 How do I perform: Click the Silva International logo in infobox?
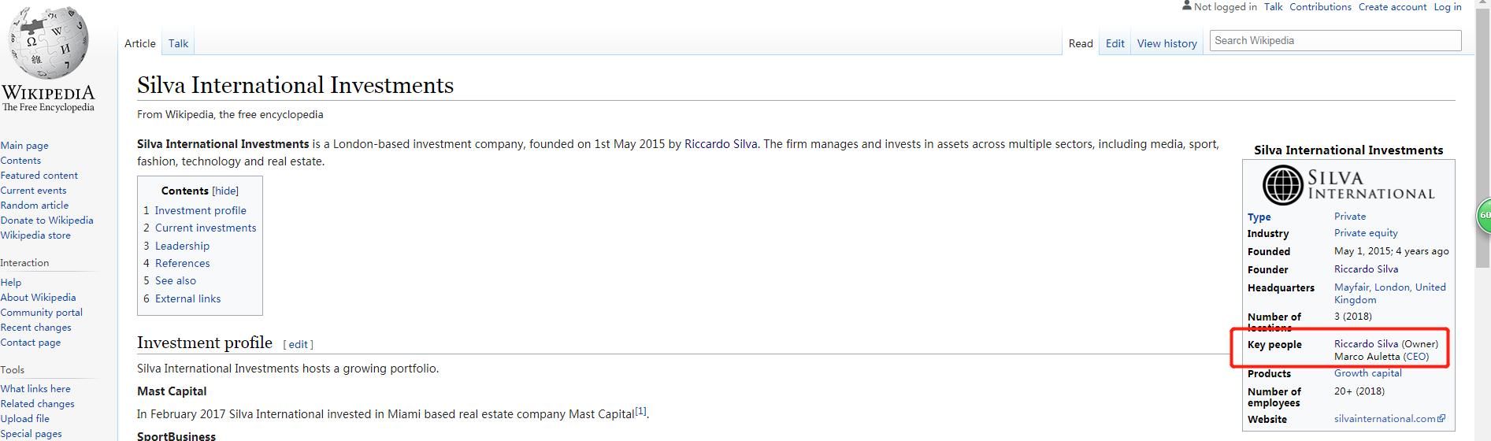pos(1348,185)
